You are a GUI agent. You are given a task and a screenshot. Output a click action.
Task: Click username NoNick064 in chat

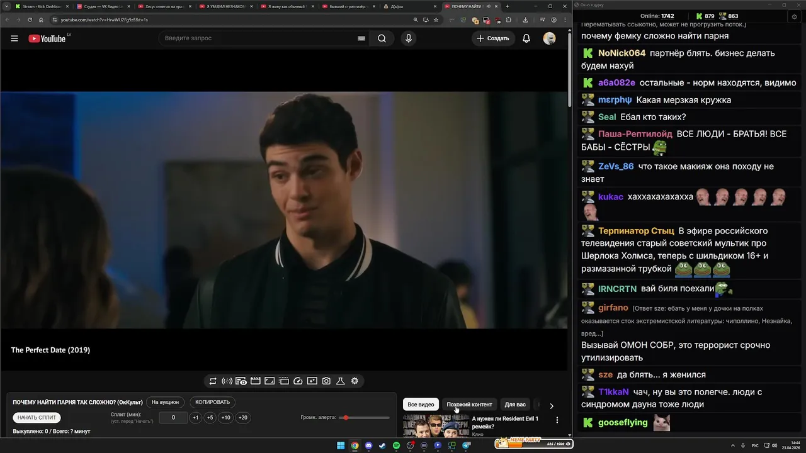pos(622,53)
